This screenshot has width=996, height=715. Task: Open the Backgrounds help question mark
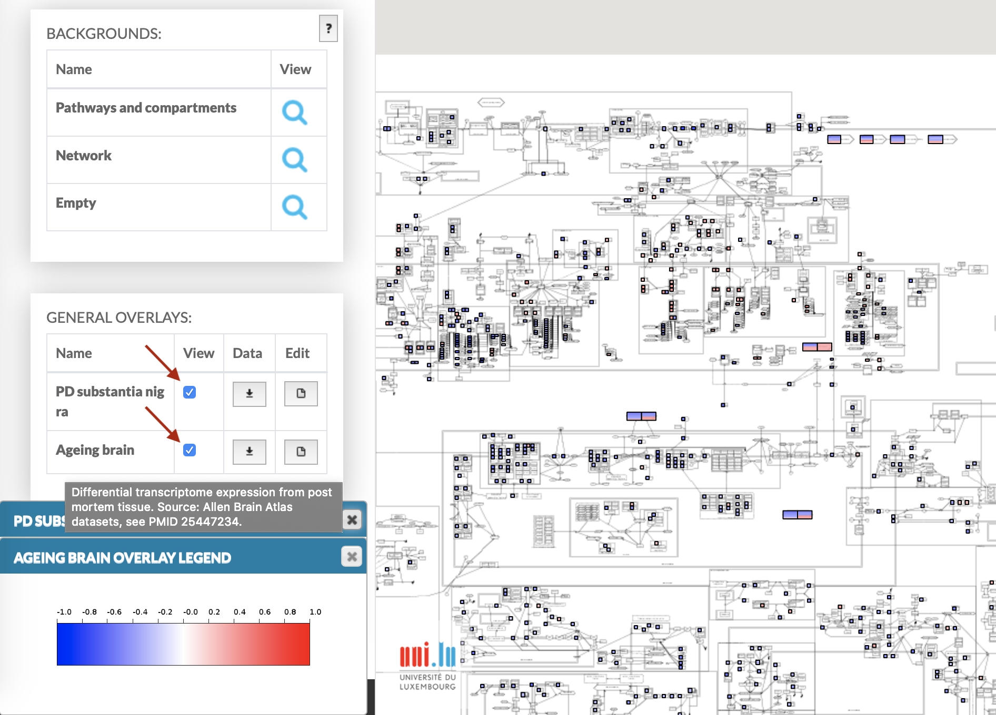coord(328,28)
